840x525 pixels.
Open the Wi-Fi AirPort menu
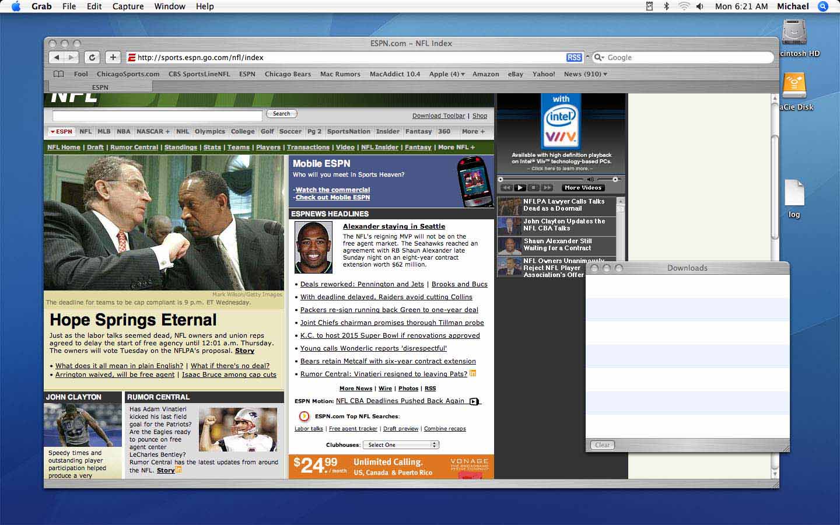point(683,6)
